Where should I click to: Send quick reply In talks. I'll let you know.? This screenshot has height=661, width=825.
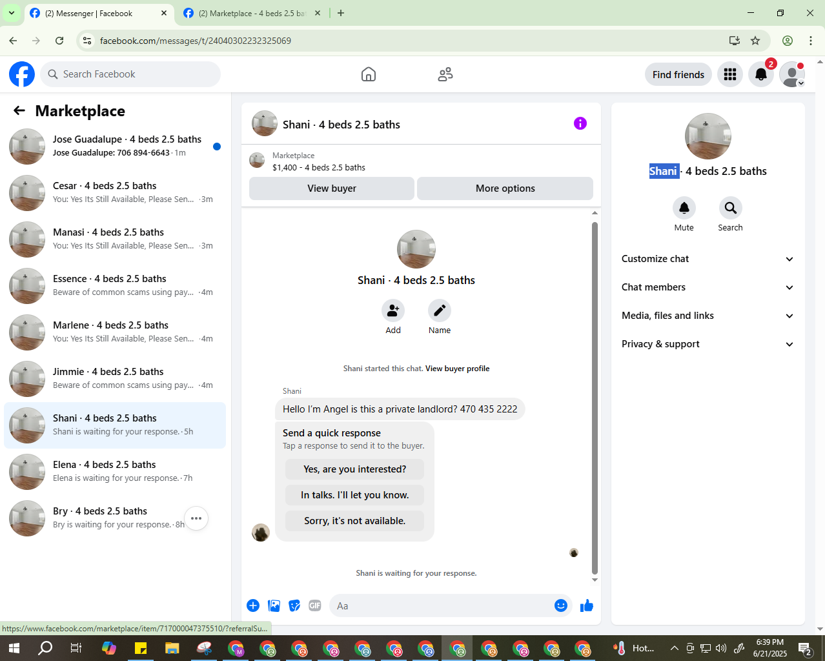tap(355, 495)
